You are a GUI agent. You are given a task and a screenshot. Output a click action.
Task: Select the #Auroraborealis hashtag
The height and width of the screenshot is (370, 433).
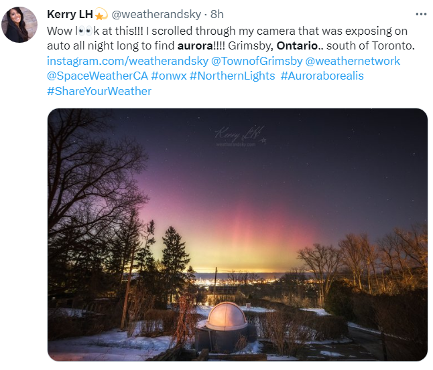pos(322,76)
